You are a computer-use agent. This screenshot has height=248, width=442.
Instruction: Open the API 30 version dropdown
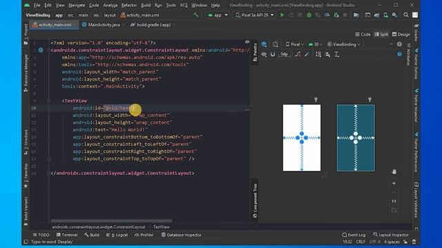click(x=315, y=44)
